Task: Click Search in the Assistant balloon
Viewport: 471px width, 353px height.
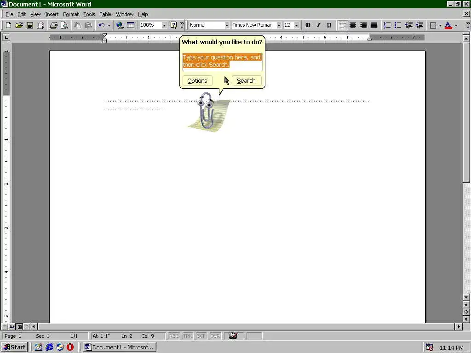Action: (246, 80)
